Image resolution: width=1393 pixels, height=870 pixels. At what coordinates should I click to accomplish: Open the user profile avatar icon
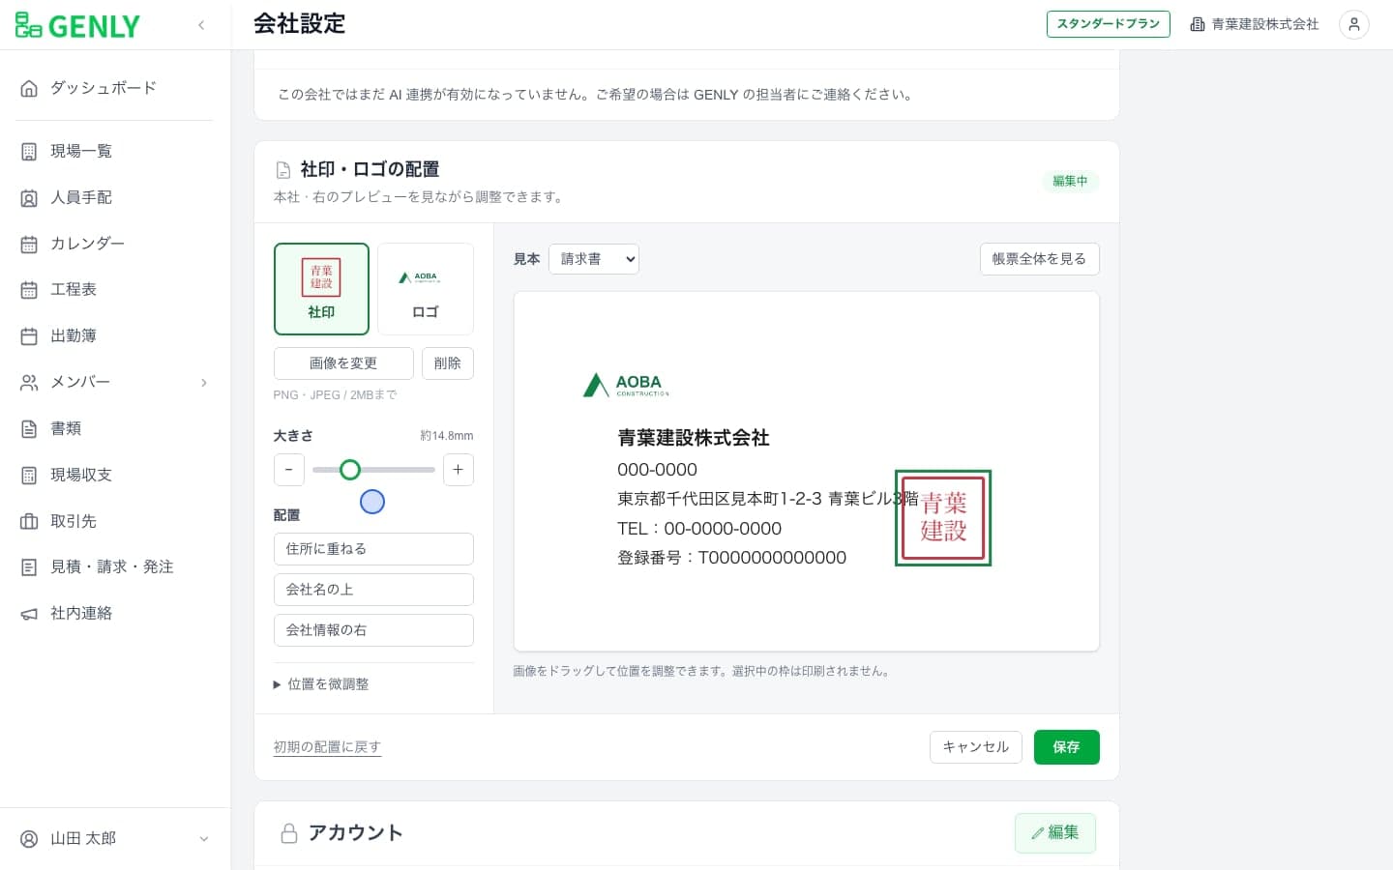pos(1354,25)
